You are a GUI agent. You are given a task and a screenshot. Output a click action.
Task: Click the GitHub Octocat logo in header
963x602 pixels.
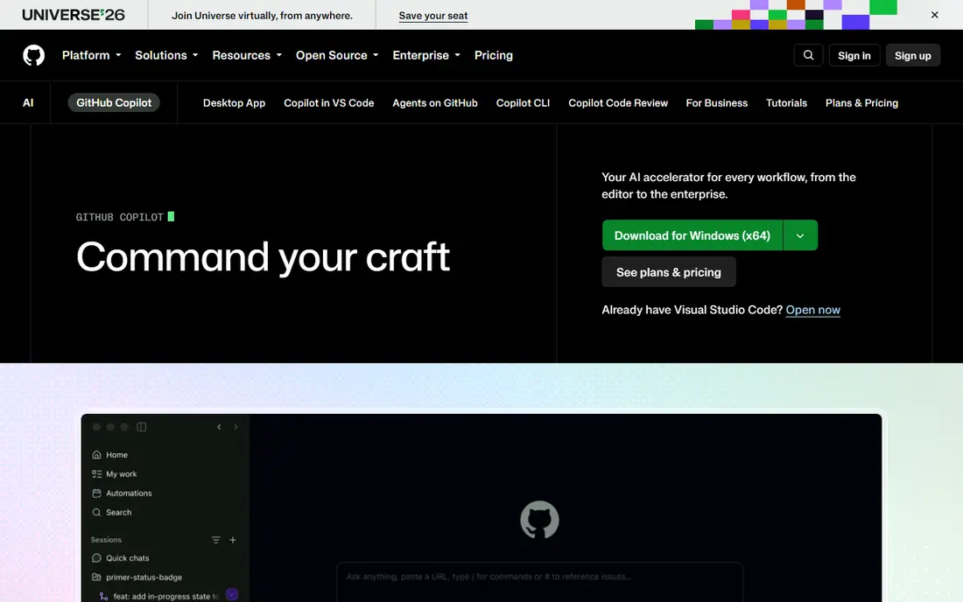34,55
